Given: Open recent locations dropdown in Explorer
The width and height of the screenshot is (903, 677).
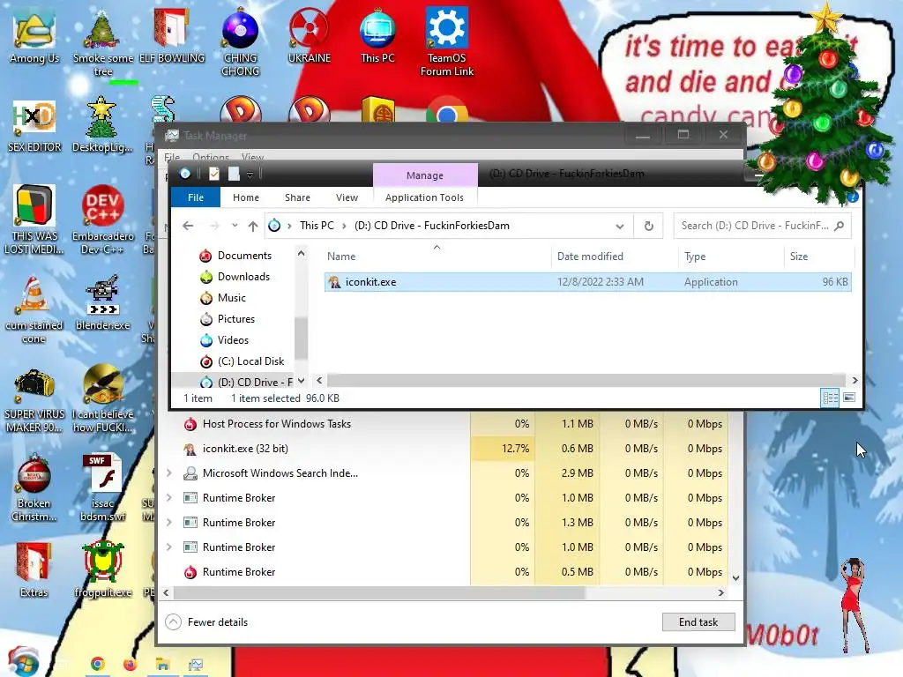Looking at the screenshot, I should (235, 226).
